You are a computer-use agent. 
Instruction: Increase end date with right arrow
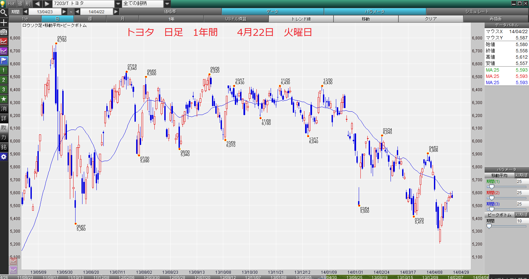[x=116, y=12]
